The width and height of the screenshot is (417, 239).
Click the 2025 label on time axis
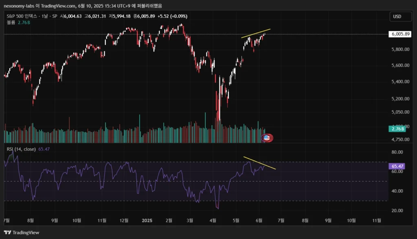pyautogui.click(x=146, y=220)
